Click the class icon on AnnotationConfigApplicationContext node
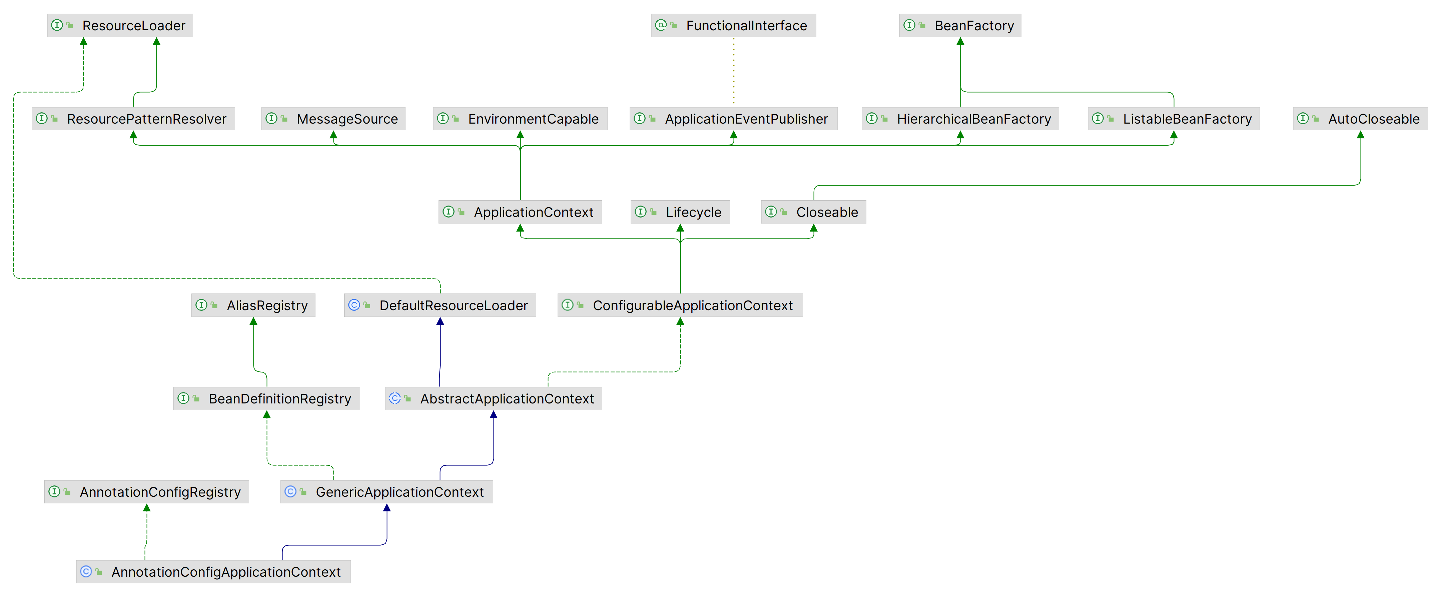This screenshot has width=1442, height=597. click(x=86, y=571)
